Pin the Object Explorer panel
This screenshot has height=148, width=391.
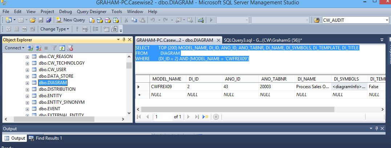point(124,40)
